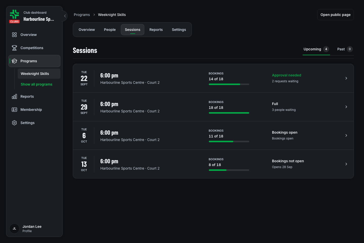
Task: Click the Programs graduation cap icon
Action: pyautogui.click(x=14, y=61)
